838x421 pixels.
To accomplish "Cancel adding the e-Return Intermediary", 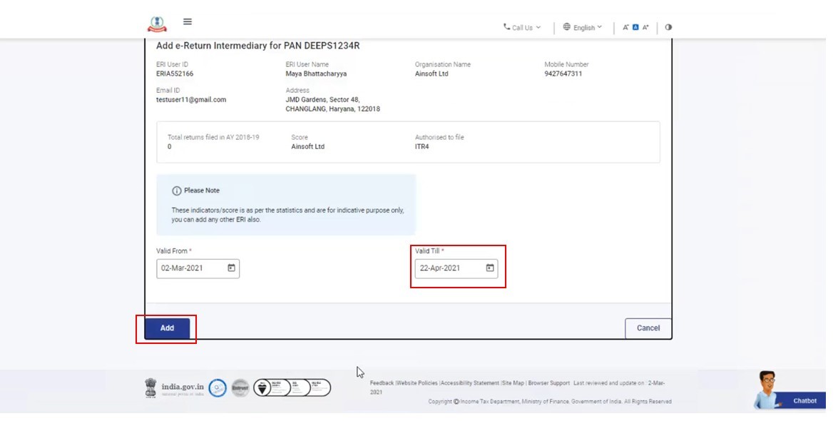I will [x=648, y=328].
